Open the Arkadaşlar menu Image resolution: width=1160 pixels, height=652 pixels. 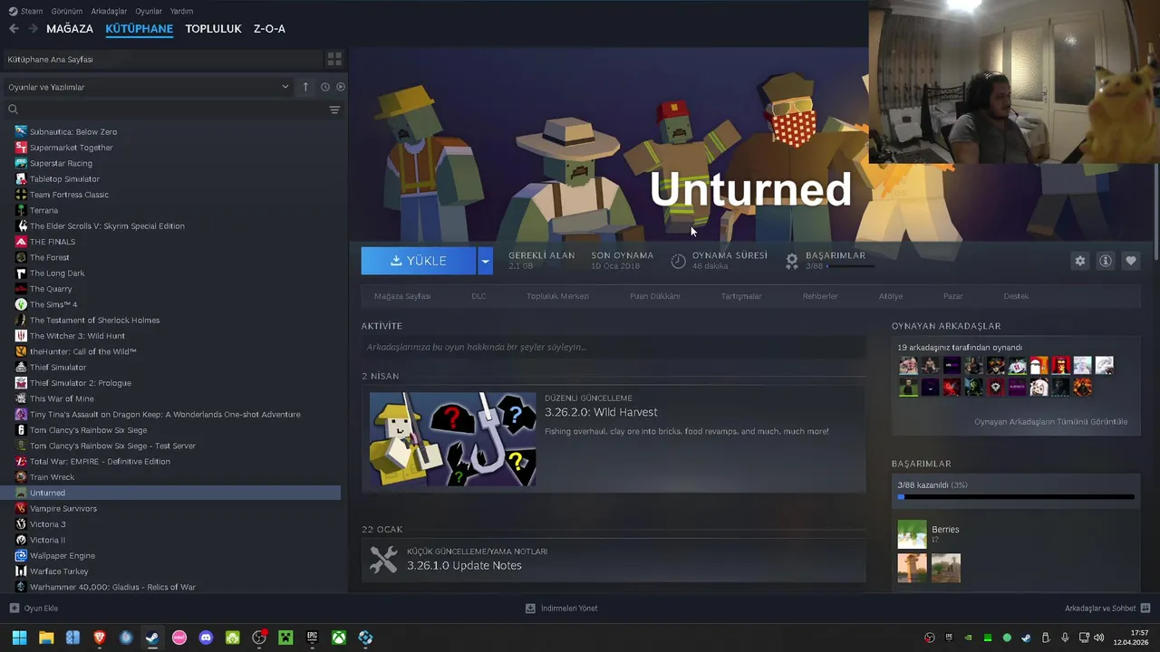110,11
